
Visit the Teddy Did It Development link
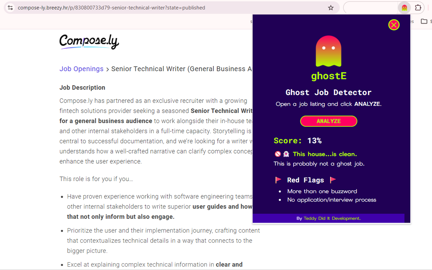click(332, 218)
